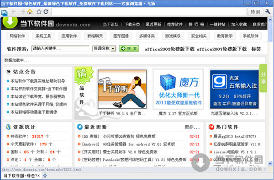This screenshot has height=180, width=274.
Task: Bookmark page with the star icon
Action: click(39, 12)
